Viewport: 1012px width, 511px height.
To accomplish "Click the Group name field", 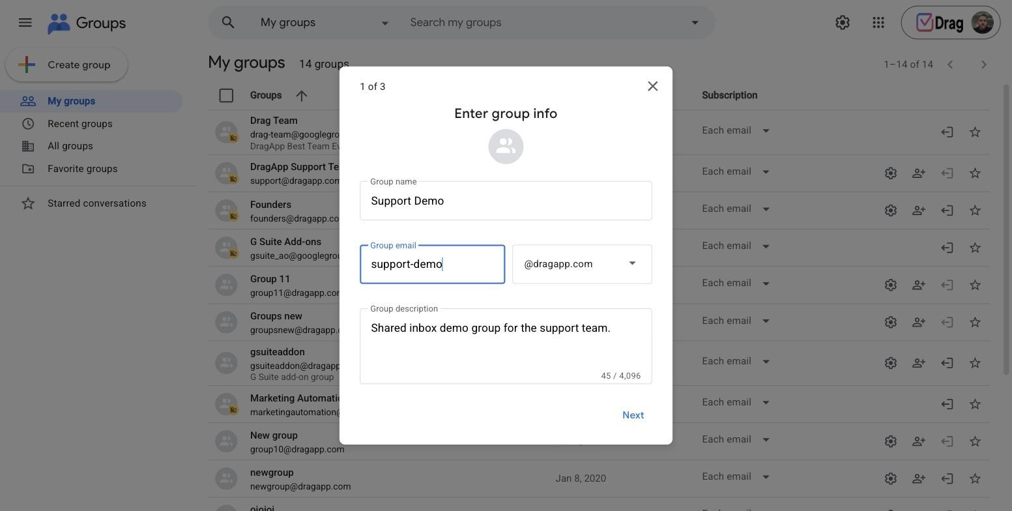I will coord(506,201).
